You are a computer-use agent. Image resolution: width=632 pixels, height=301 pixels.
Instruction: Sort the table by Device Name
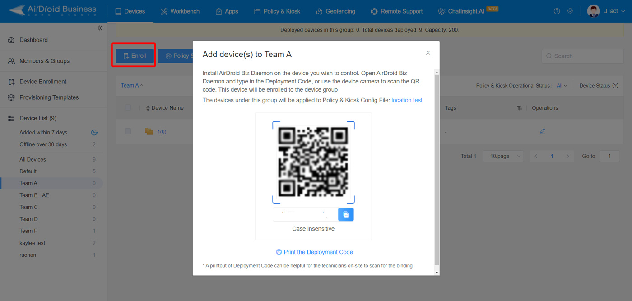coord(148,108)
